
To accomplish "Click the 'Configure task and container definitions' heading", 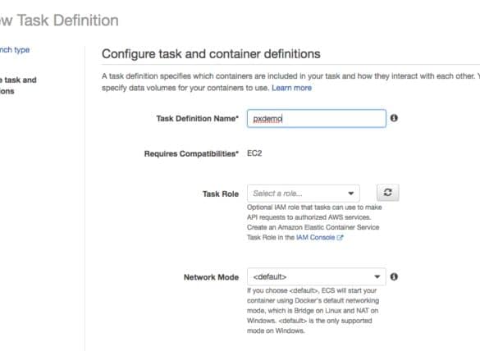I will [x=211, y=54].
